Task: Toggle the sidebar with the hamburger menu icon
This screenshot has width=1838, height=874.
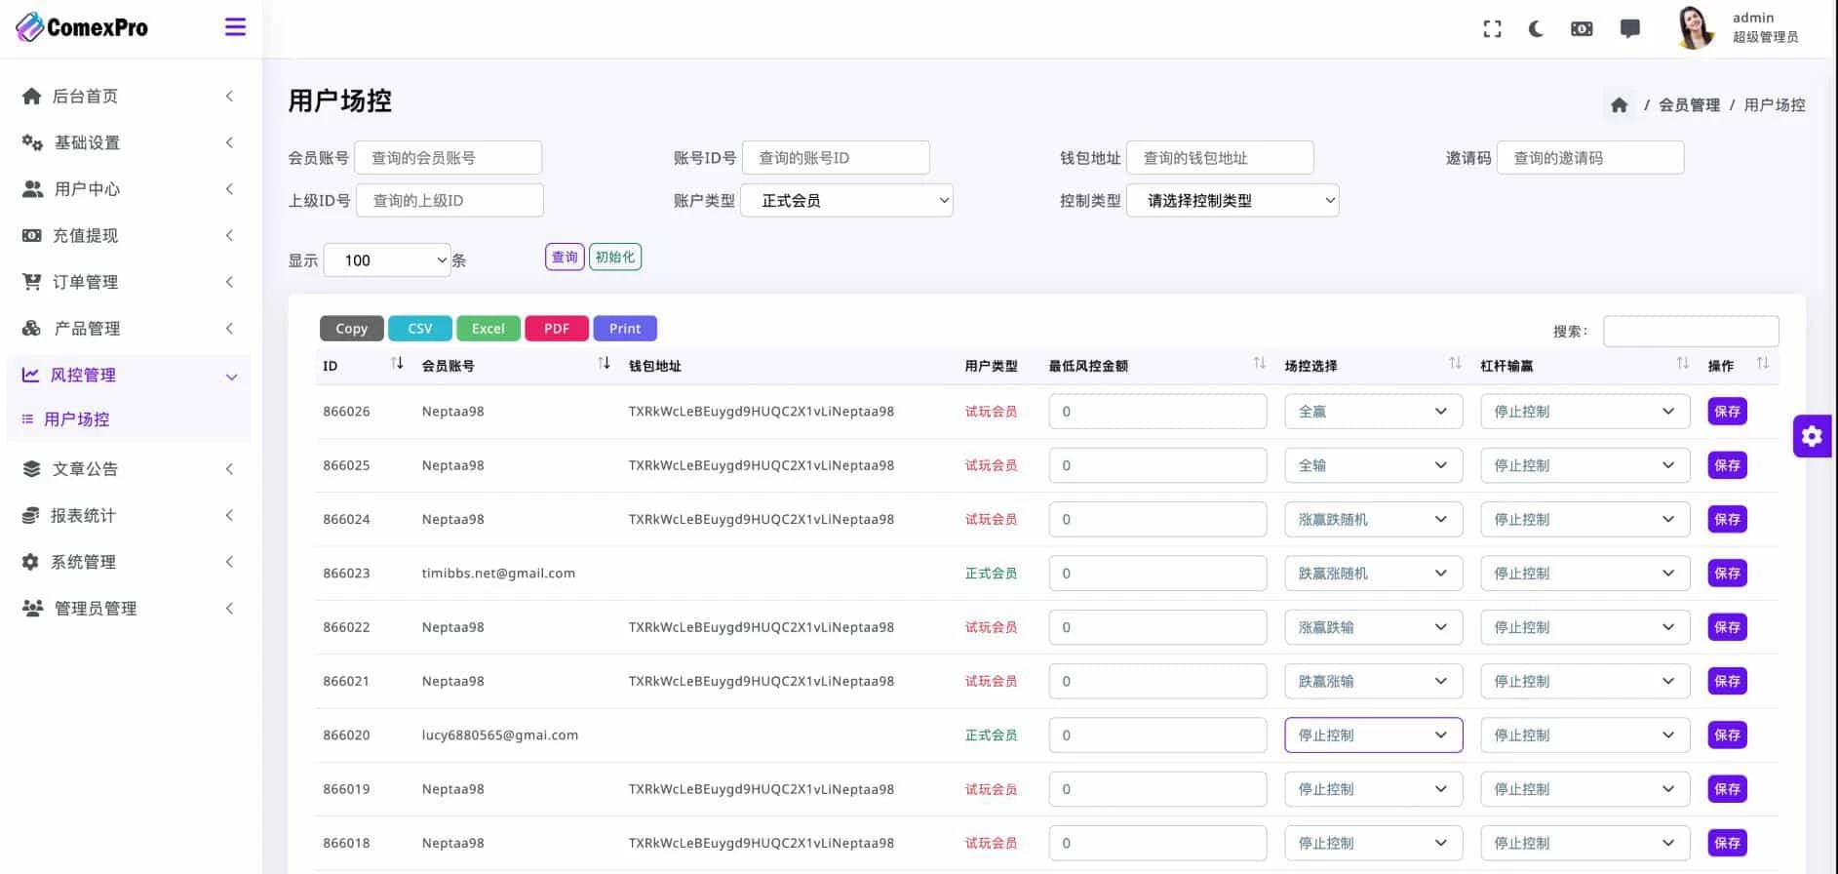Action: pyautogui.click(x=235, y=27)
